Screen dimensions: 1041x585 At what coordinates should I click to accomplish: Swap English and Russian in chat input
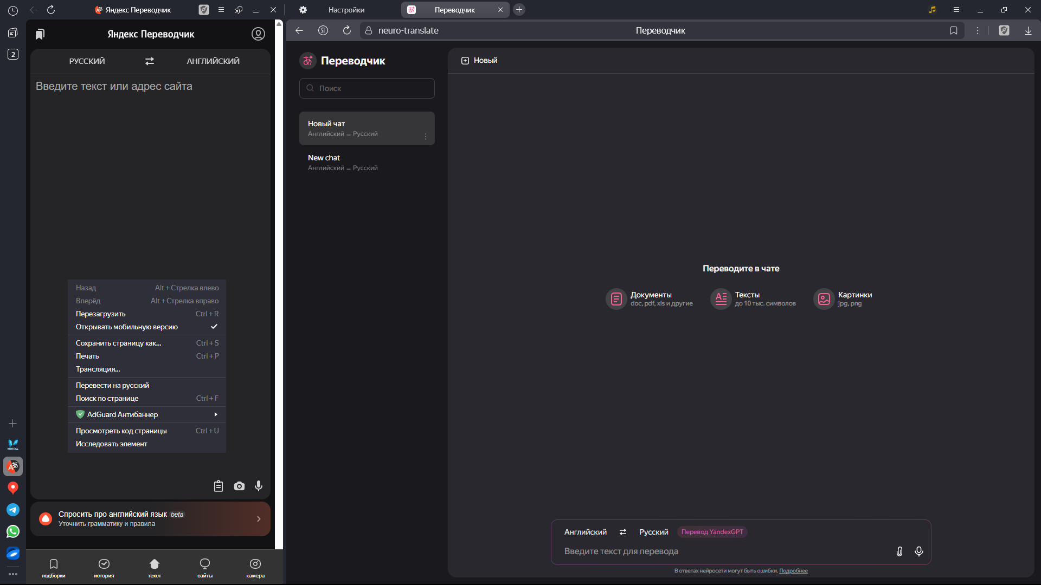point(623,532)
